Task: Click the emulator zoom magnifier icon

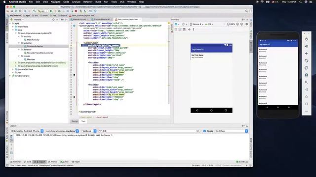Action: (x=306, y=82)
